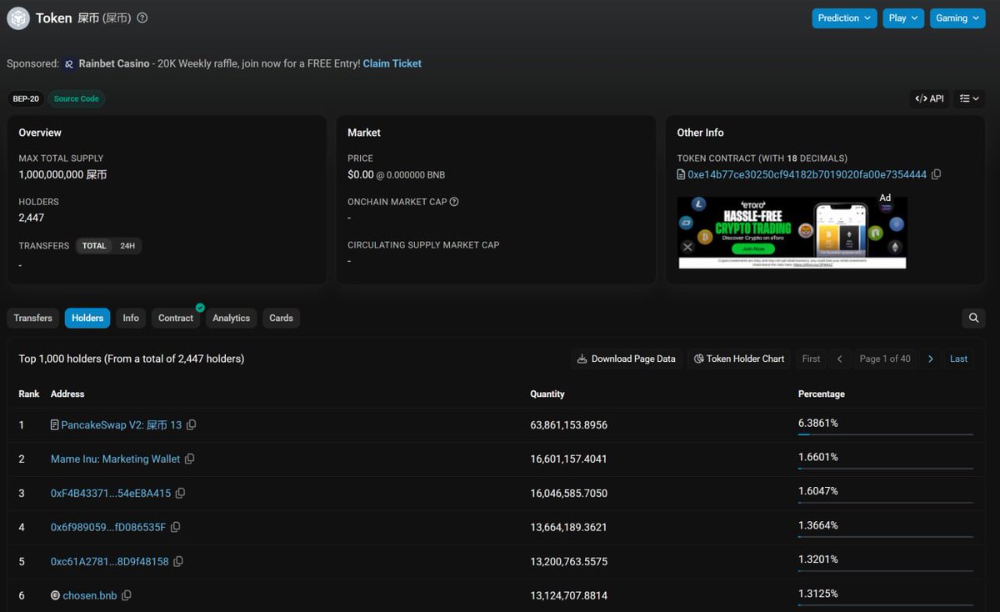
Task: Copy the chosen.bnb address
Action: (x=127, y=595)
